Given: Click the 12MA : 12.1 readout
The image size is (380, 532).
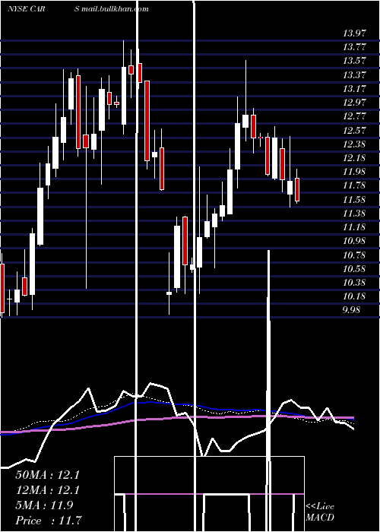Looking at the screenshot, I should coord(47,490).
